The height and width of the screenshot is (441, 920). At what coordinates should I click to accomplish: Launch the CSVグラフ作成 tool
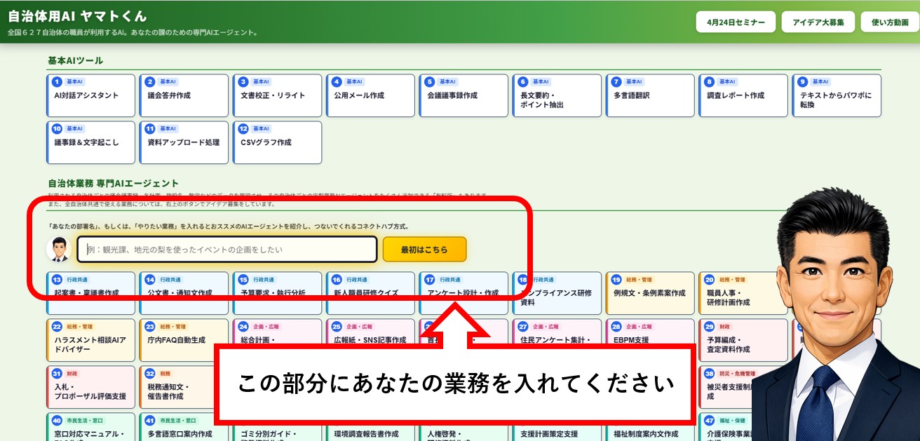(277, 142)
